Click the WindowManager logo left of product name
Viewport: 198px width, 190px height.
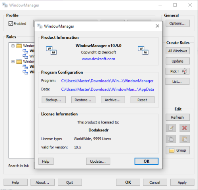(x=51, y=50)
